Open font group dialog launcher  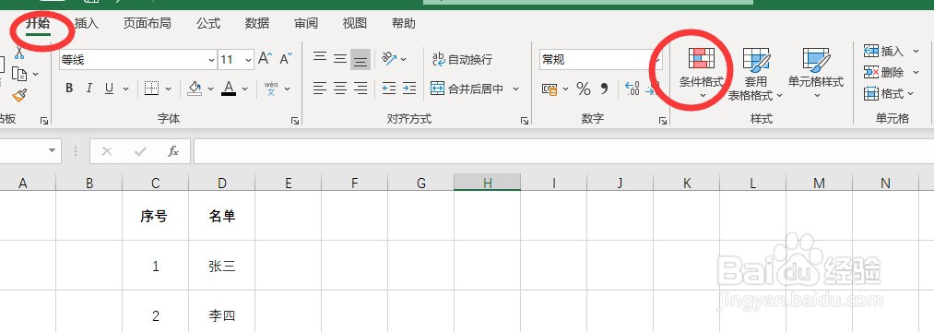295,121
